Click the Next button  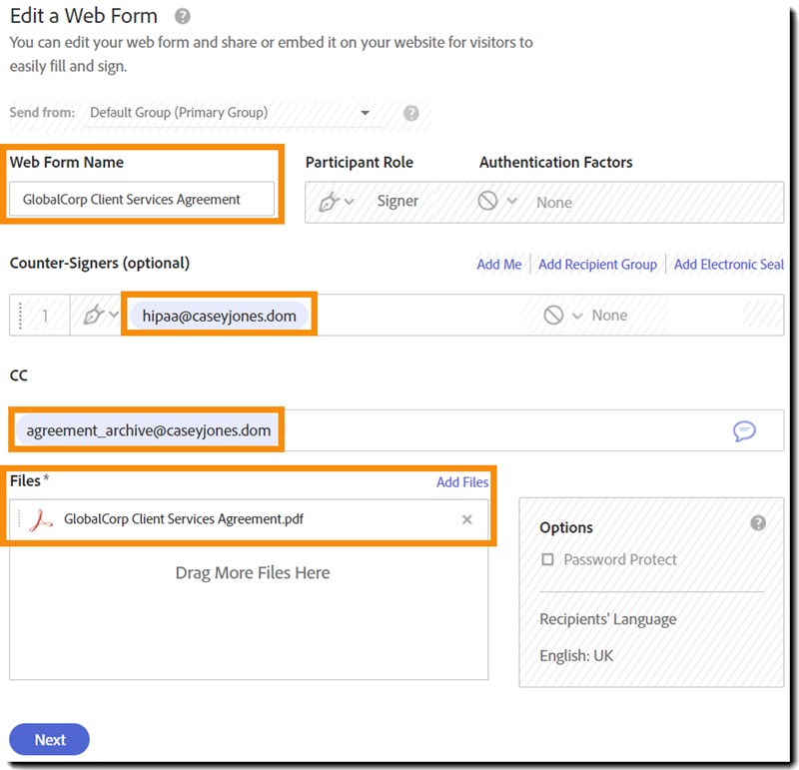click(x=50, y=740)
